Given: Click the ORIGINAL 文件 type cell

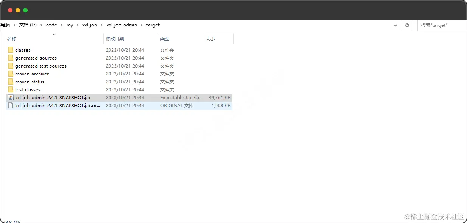Looking at the screenshot, I should click(177, 105).
